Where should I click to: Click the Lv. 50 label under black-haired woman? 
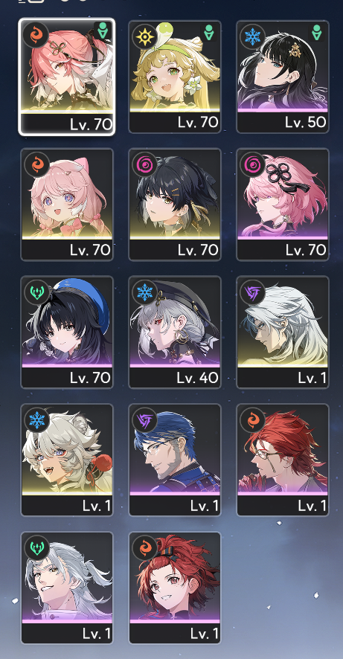click(x=306, y=122)
